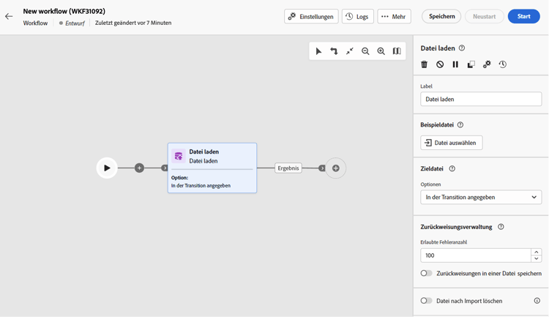Open the Zieldatei Optionen dropdown
549x317 pixels.
[481, 197]
